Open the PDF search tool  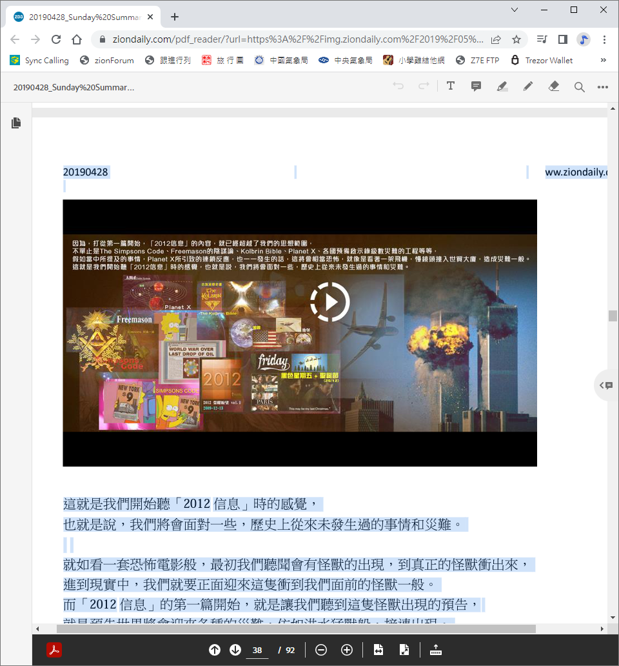click(579, 87)
